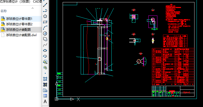Select the Arc tool
The image size is (203, 107).
45,27
